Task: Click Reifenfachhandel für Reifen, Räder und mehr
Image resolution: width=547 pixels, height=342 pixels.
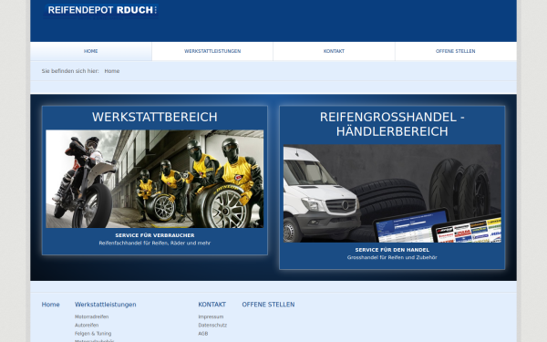Action: tap(155, 244)
